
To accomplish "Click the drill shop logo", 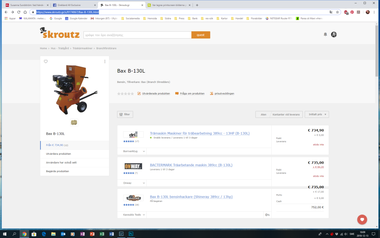I will [x=133, y=134].
